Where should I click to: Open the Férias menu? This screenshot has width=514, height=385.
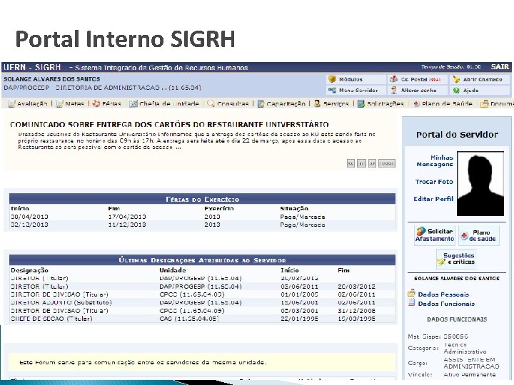tap(111, 104)
